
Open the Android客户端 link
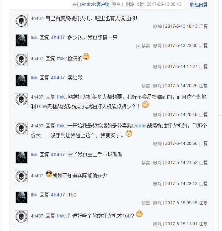[x=95, y=4]
